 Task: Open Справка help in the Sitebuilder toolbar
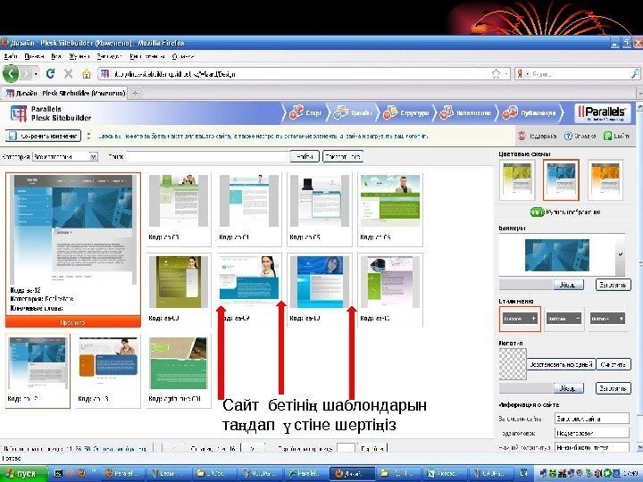tap(580, 136)
